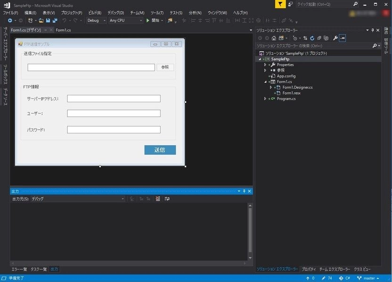
Task: Open the サーバー エクスプローラー side tab
Action: pyautogui.click(x=5, y=44)
